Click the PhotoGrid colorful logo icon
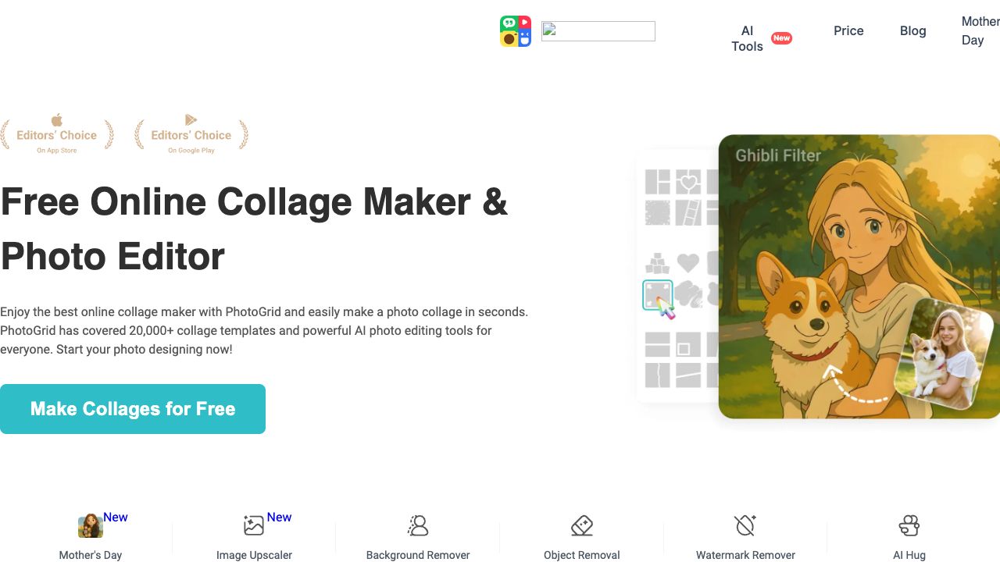This screenshot has width=1000, height=562. click(x=516, y=31)
